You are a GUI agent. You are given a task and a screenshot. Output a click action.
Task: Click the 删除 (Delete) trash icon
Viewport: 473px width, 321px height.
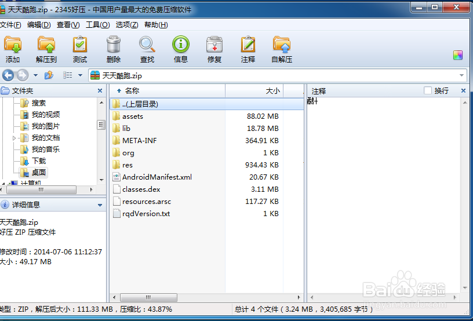(114, 49)
